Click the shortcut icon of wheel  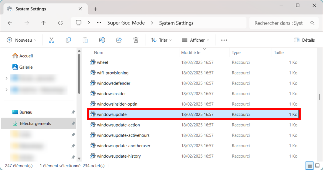coord(93,62)
